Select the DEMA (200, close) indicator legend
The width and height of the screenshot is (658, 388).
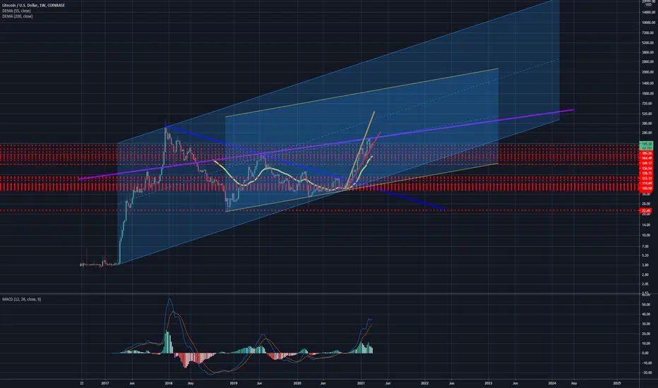pyautogui.click(x=17, y=16)
